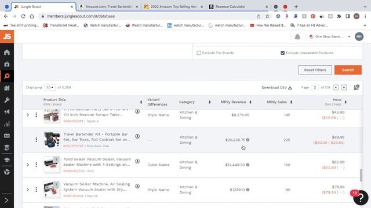Open Food Sealer Vacuum Sealer title link
This screenshot has width=371, height=208.
tap(97, 162)
